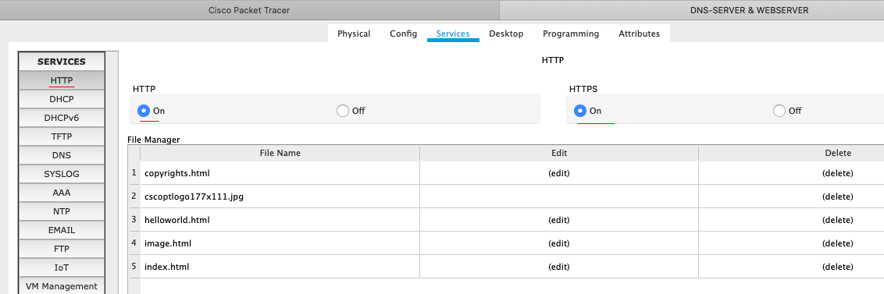Viewport: 884px width, 294px height.
Task: Turn HTTPS service On
Action: pyautogui.click(x=580, y=111)
